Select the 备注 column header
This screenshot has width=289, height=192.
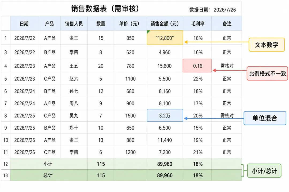[227, 23]
